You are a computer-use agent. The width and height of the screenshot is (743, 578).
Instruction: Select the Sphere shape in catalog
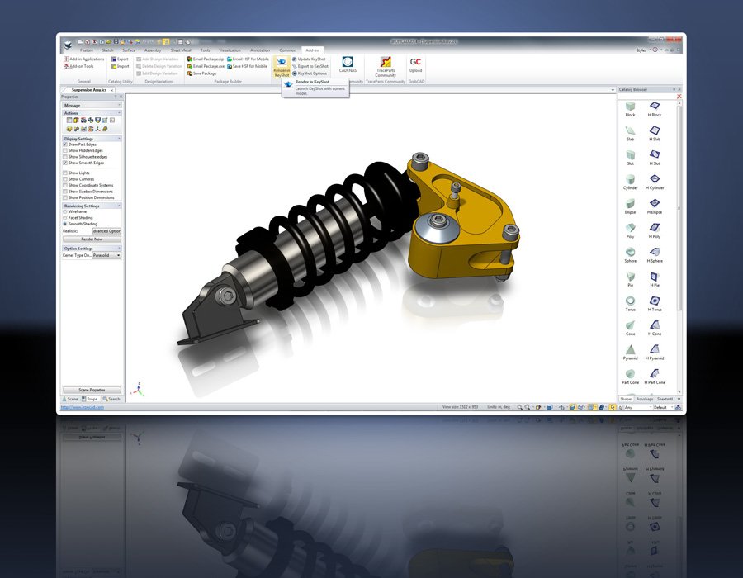click(630, 255)
